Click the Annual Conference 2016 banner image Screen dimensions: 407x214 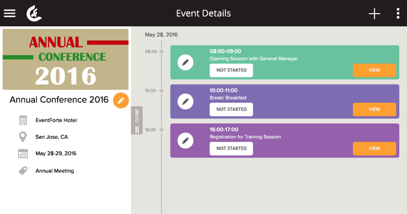point(65,59)
